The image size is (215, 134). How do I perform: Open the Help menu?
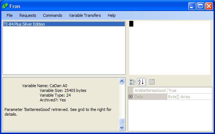tap(111, 15)
